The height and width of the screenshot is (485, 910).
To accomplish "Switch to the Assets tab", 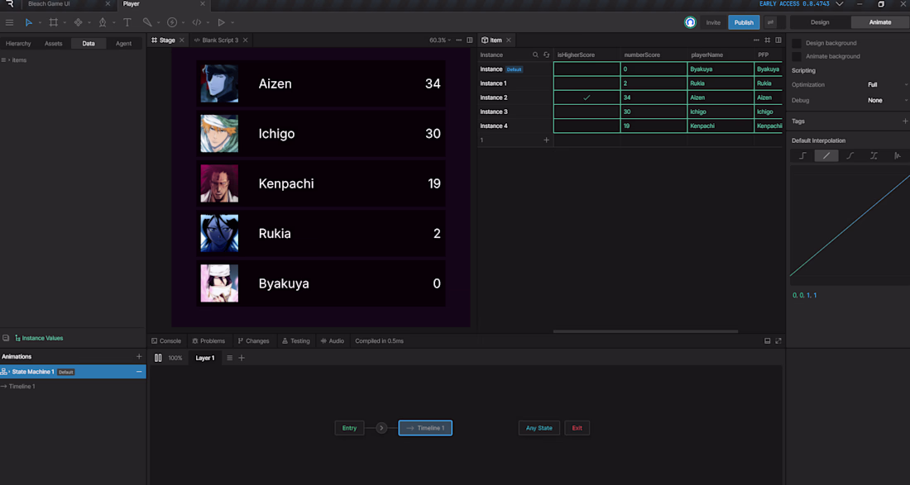I will [54, 44].
